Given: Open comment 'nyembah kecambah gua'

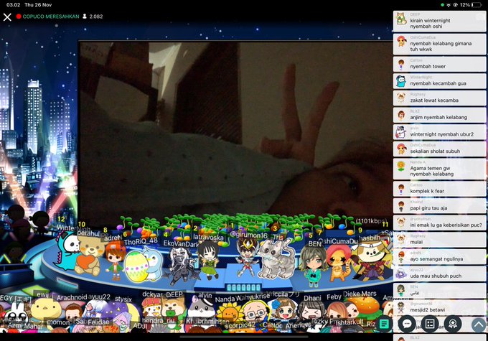Looking at the screenshot, I should tap(439, 81).
